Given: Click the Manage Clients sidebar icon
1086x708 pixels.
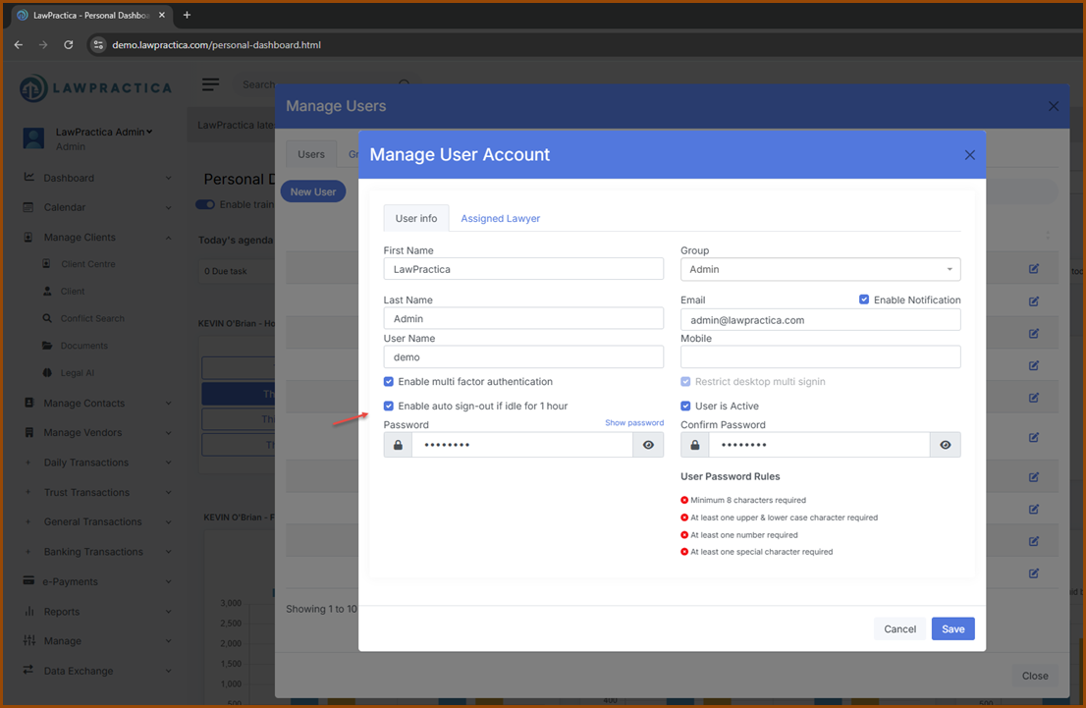Looking at the screenshot, I should pos(28,237).
